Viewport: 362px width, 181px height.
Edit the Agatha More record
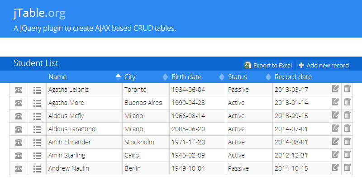(335, 103)
